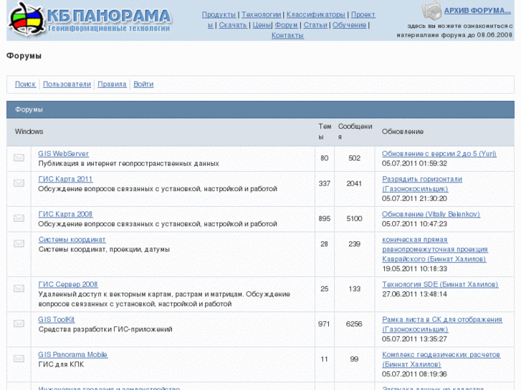The height and width of the screenshot is (390, 521).
Task: Click the Сообщения column header
Action: (355, 132)
